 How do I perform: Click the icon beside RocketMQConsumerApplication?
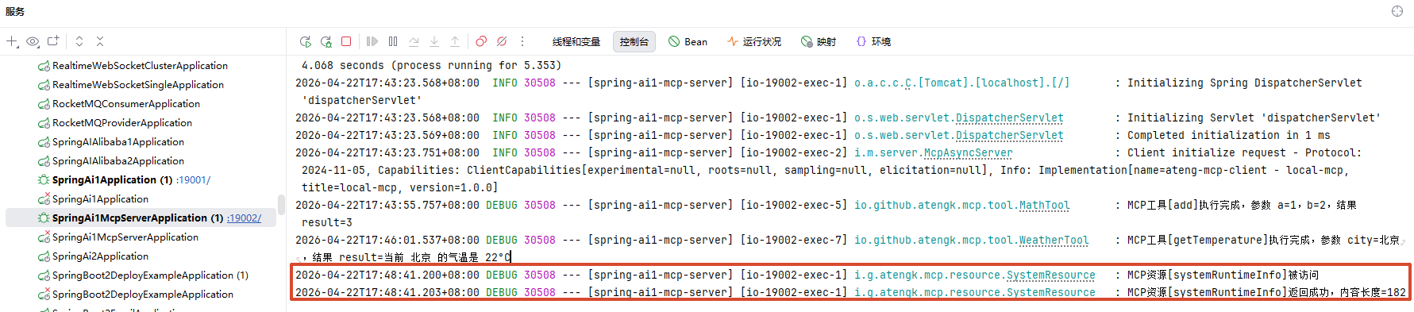point(44,104)
